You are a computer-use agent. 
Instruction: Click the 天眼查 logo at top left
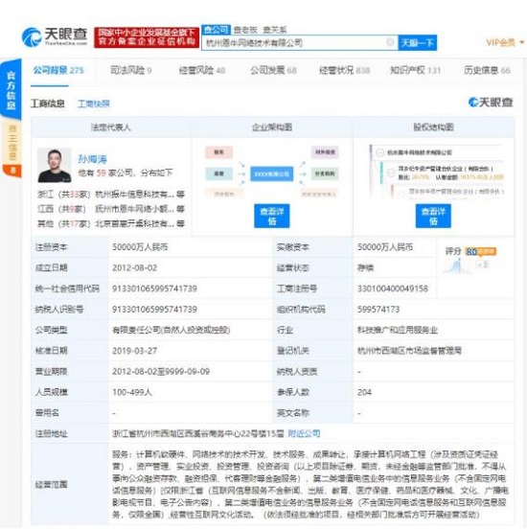click(x=55, y=37)
